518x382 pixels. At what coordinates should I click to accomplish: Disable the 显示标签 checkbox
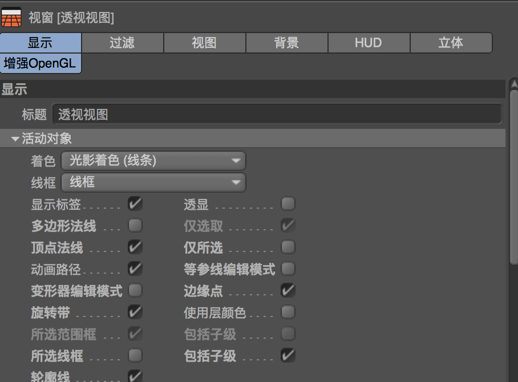pos(134,204)
